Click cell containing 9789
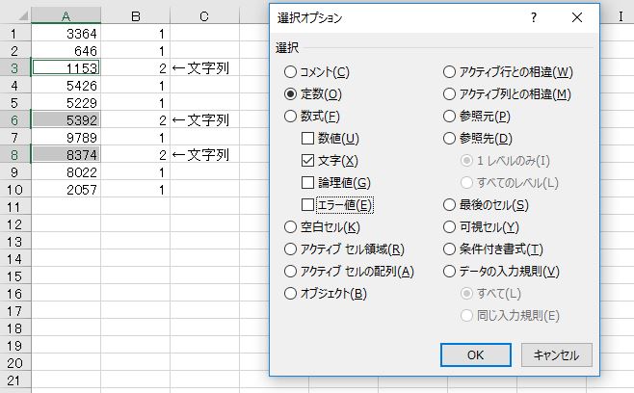634x393 pixels. pos(66,138)
